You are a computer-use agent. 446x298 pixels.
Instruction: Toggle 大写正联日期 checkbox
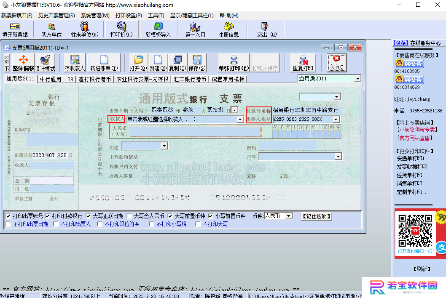pyautogui.click(x=88, y=216)
